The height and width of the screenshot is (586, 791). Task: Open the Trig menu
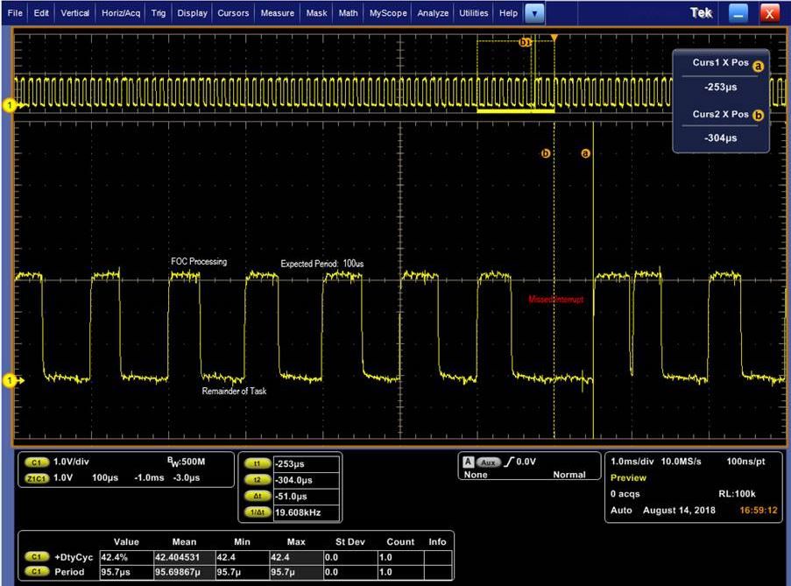pyautogui.click(x=159, y=13)
